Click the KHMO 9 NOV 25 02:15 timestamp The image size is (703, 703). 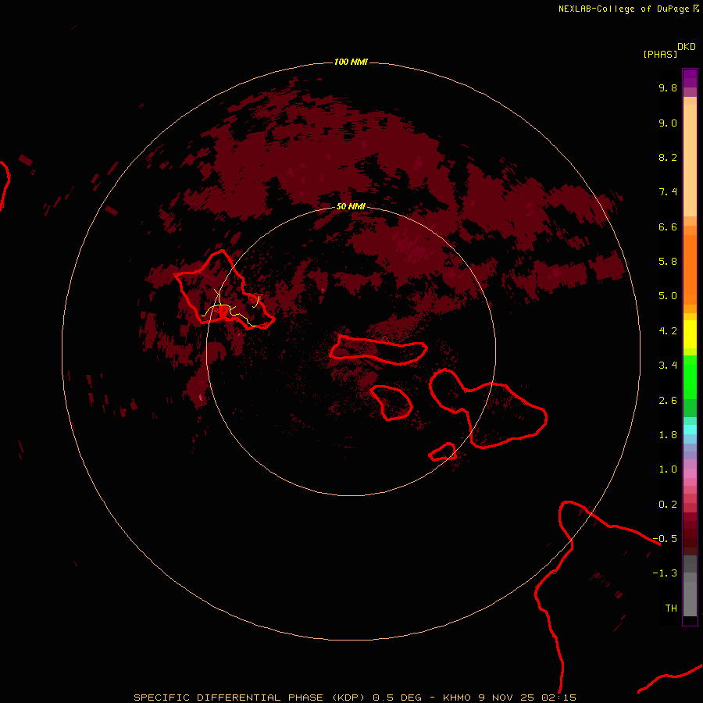point(509,698)
